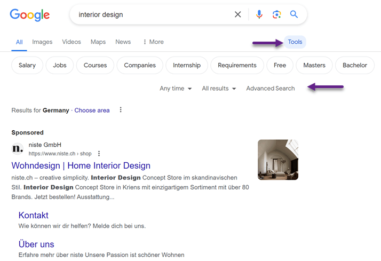The width and height of the screenshot is (381, 261).
Task: Click the Google logo
Action: coord(30,15)
